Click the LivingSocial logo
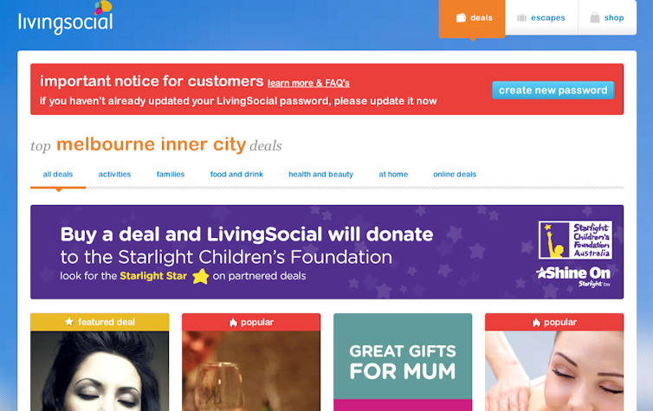This screenshot has width=653, height=411. pyautogui.click(x=65, y=18)
